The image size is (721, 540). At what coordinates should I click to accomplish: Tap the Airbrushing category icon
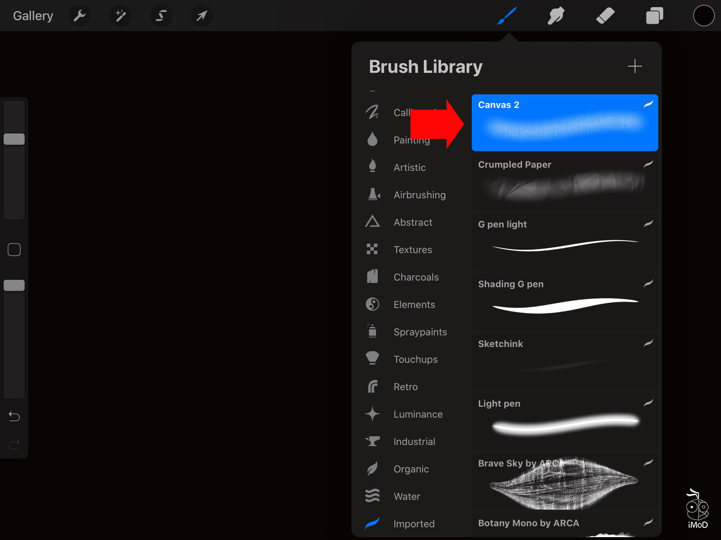tap(373, 194)
